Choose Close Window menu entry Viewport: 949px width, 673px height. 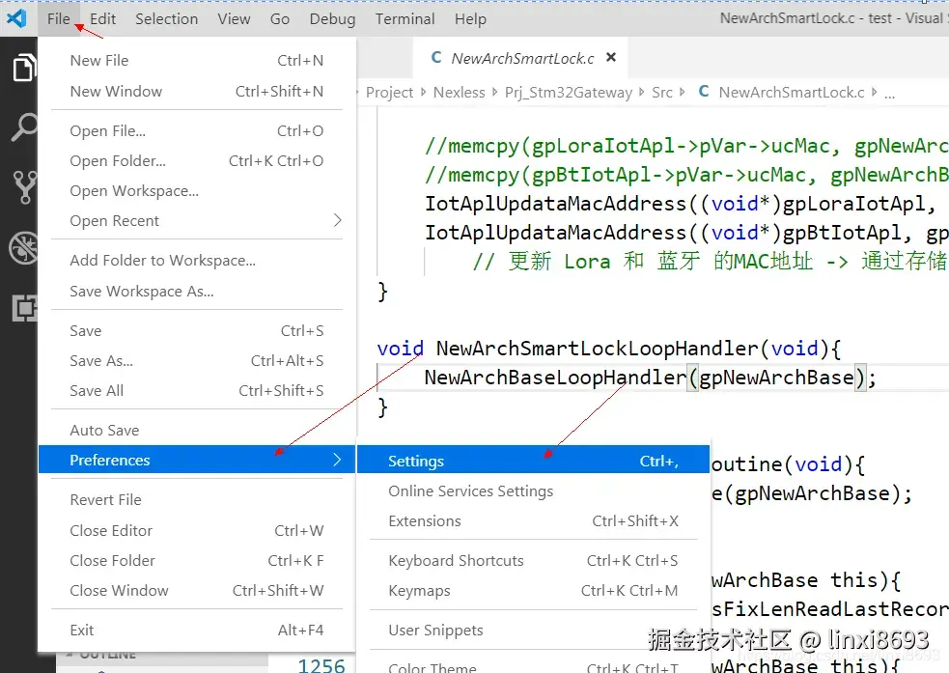197,591
